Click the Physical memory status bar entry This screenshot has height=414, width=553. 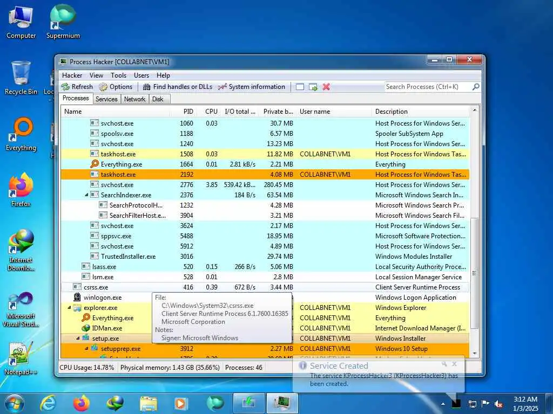pyautogui.click(x=170, y=368)
